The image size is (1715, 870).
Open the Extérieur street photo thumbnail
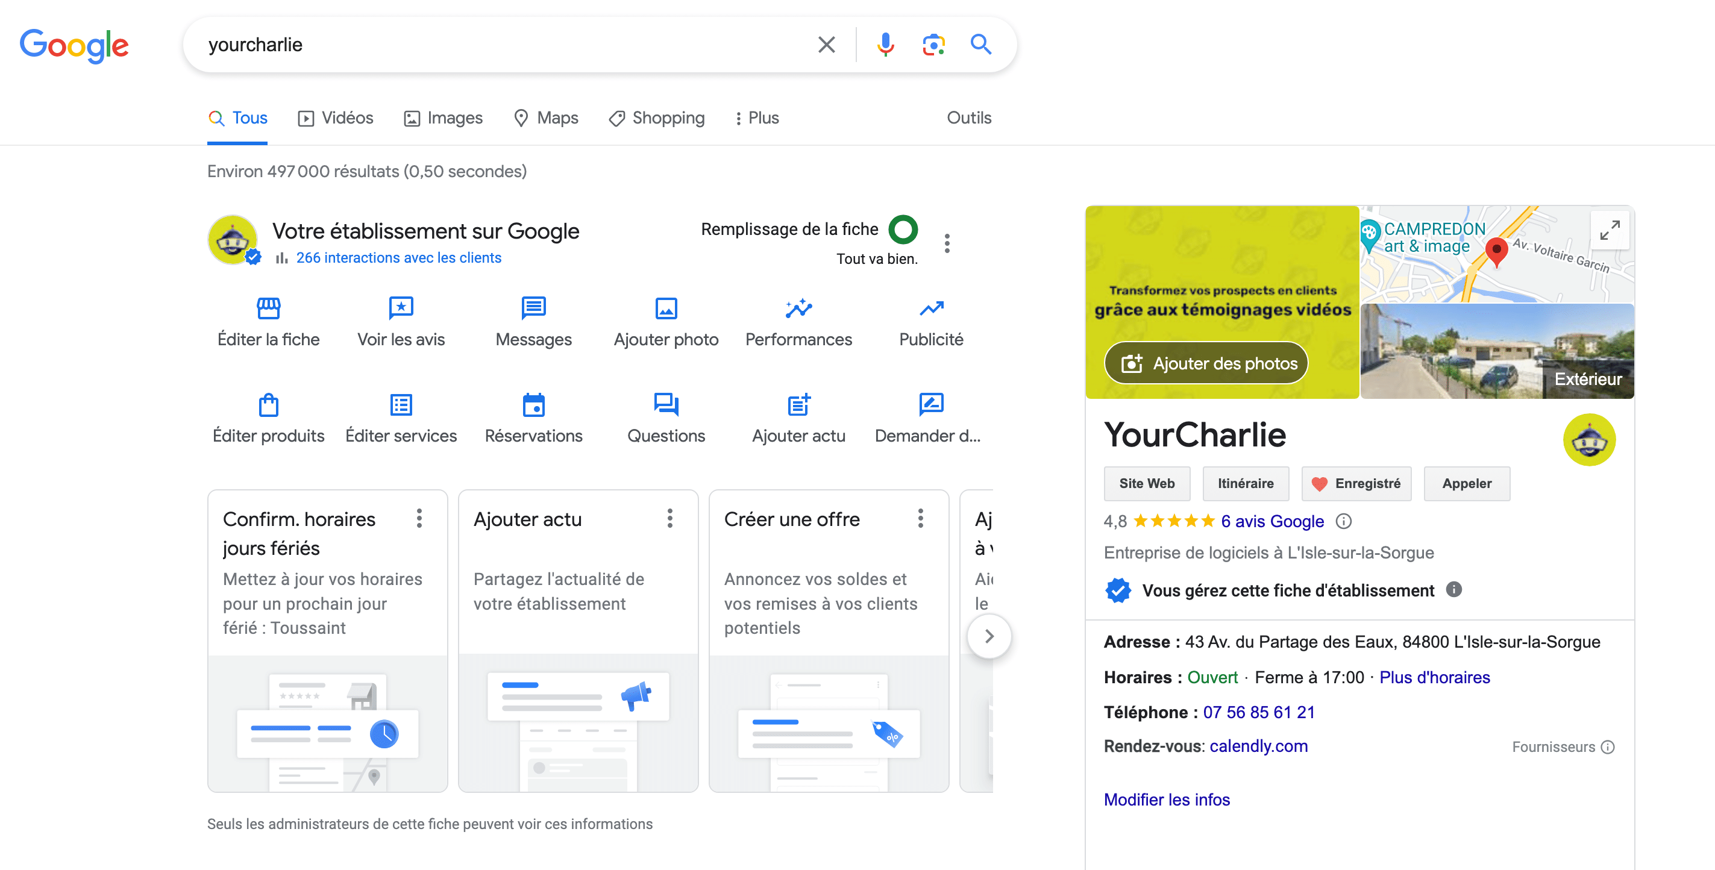[1497, 351]
